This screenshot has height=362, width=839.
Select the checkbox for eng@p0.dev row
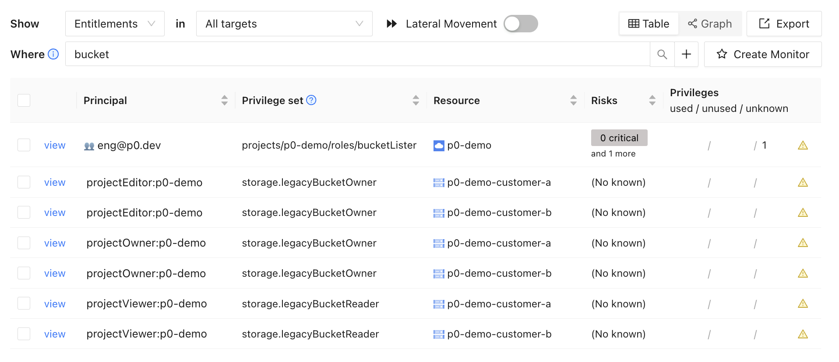coord(24,145)
